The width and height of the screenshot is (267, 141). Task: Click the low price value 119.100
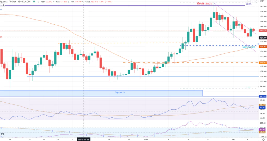78,2
